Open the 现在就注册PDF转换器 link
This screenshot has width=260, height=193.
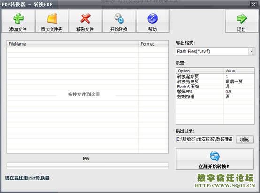coord(27,178)
